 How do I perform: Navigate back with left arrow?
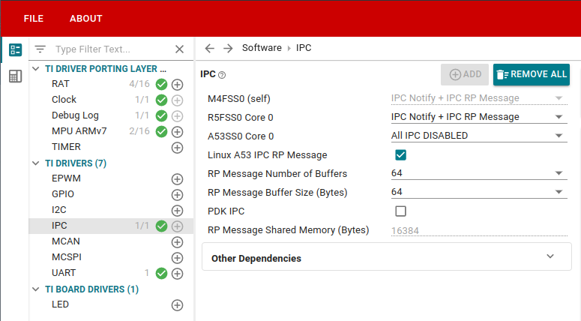click(210, 48)
